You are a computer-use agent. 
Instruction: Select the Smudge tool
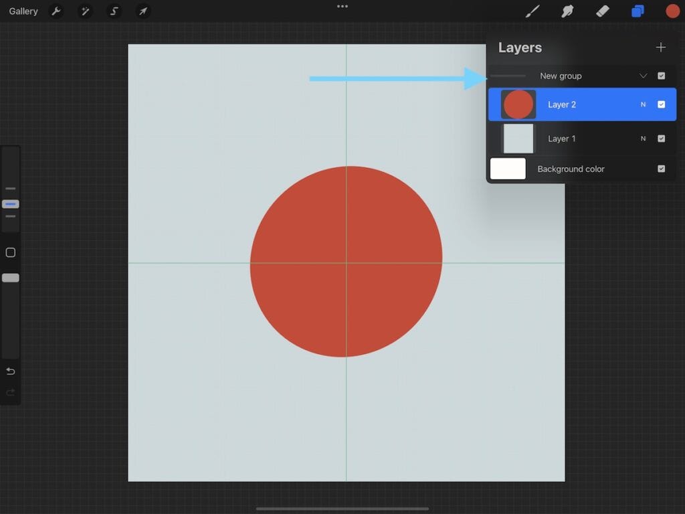(567, 11)
